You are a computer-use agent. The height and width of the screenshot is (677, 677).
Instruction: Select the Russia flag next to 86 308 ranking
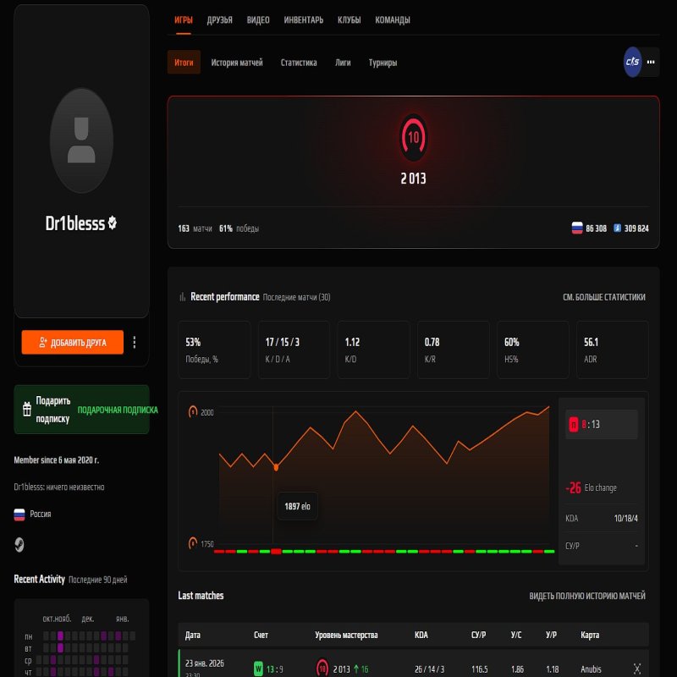(x=576, y=227)
